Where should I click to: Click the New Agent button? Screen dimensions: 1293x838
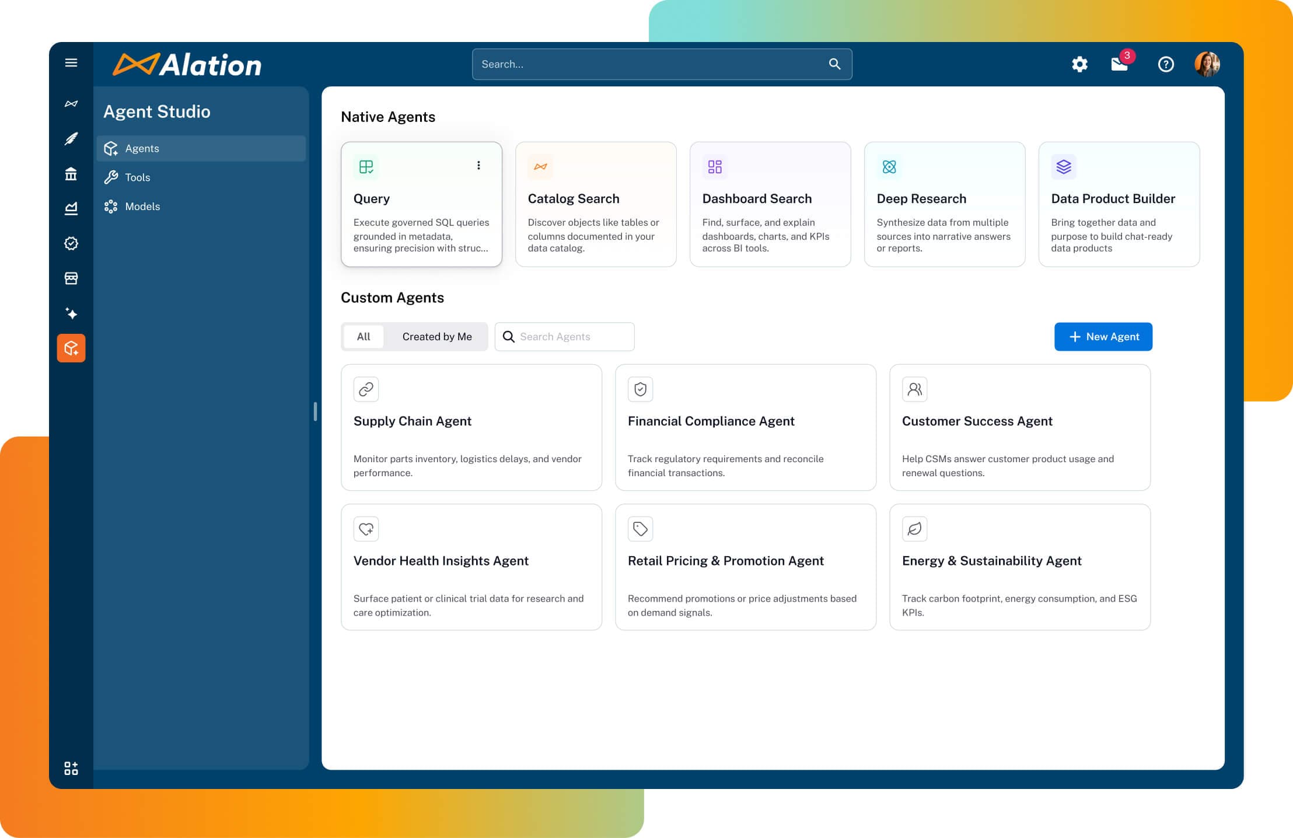(x=1103, y=337)
